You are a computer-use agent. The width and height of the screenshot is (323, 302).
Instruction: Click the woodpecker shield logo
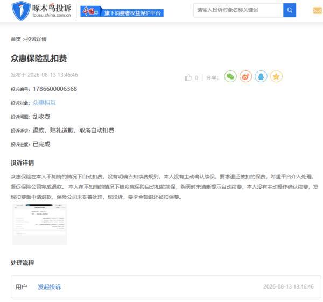[x=21, y=11]
